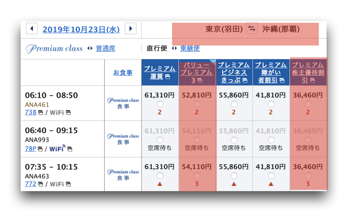Select 61,310円 waitlist fare for ANA993
351x217 pixels.
(160, 140)
